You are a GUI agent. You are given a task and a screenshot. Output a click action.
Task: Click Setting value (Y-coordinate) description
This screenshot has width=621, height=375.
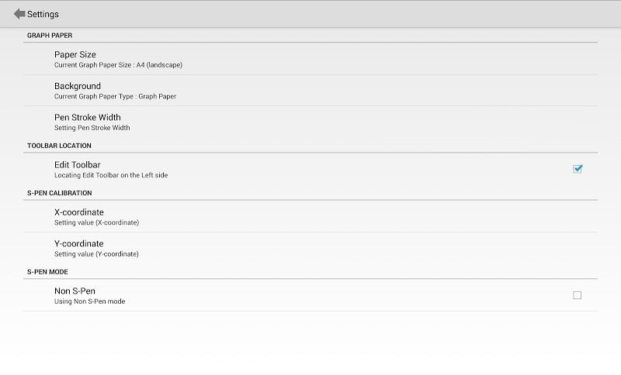point(96,254)
